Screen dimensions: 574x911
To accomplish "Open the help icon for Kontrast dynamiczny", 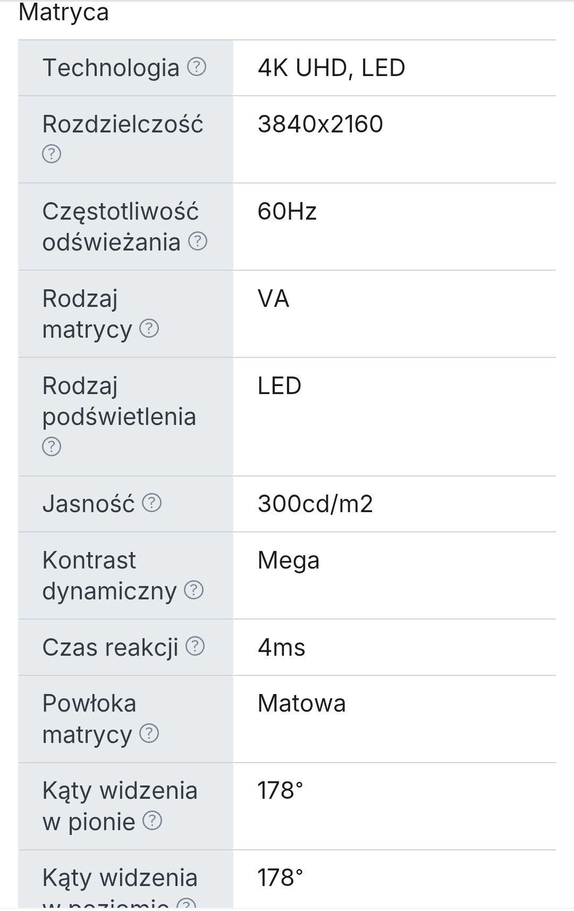I will (194, 590).
